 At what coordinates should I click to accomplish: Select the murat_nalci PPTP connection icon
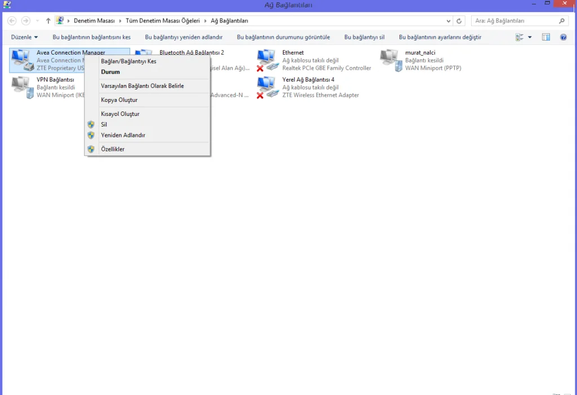(x=391, y=60)
